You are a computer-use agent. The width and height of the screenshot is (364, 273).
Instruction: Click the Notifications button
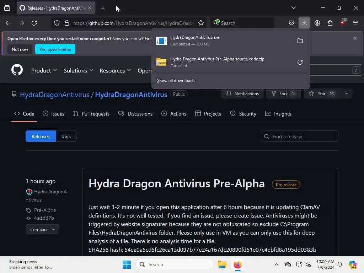(242, 94)
